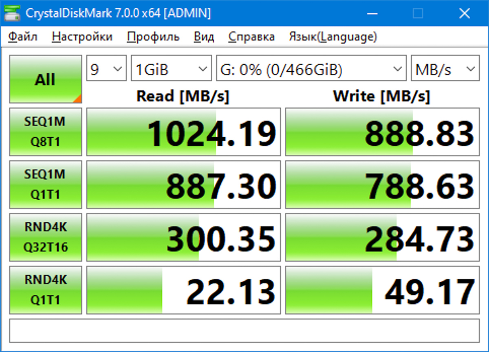This screenshot has width=489, height=352.
Task: Start the SEQ1M Q1T1 test
Action: pyautogui.click(x=46, y=185)
